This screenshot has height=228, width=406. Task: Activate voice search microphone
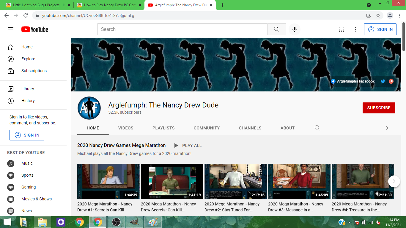[294, 29]
